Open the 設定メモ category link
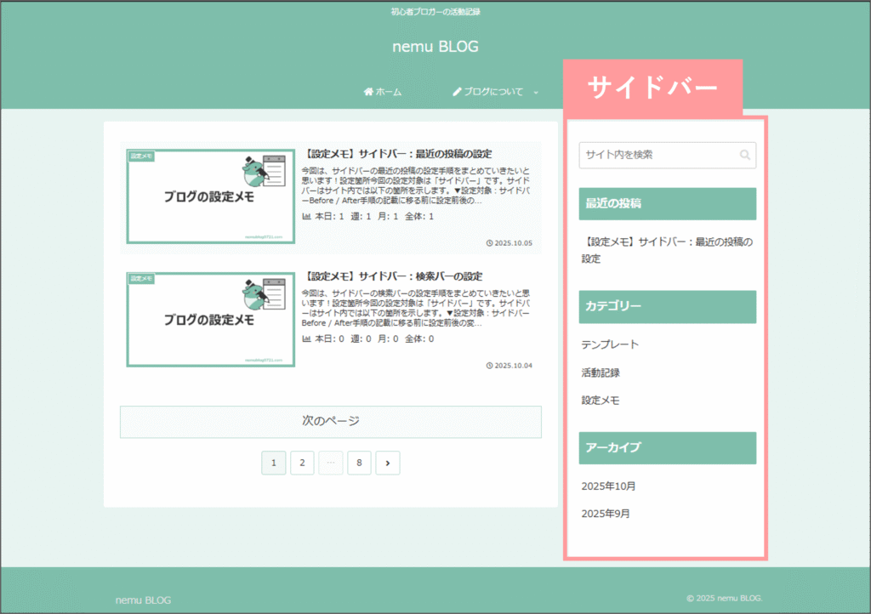Screen dimensions: 871x614 point(601,400)
